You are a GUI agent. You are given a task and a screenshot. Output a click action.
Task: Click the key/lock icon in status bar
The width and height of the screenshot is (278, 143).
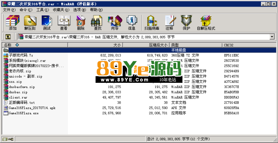[x=10, y=139]
